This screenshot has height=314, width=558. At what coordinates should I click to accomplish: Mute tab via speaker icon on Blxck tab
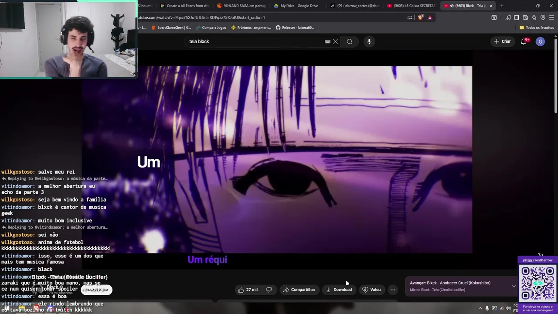(x=451, y=6)
